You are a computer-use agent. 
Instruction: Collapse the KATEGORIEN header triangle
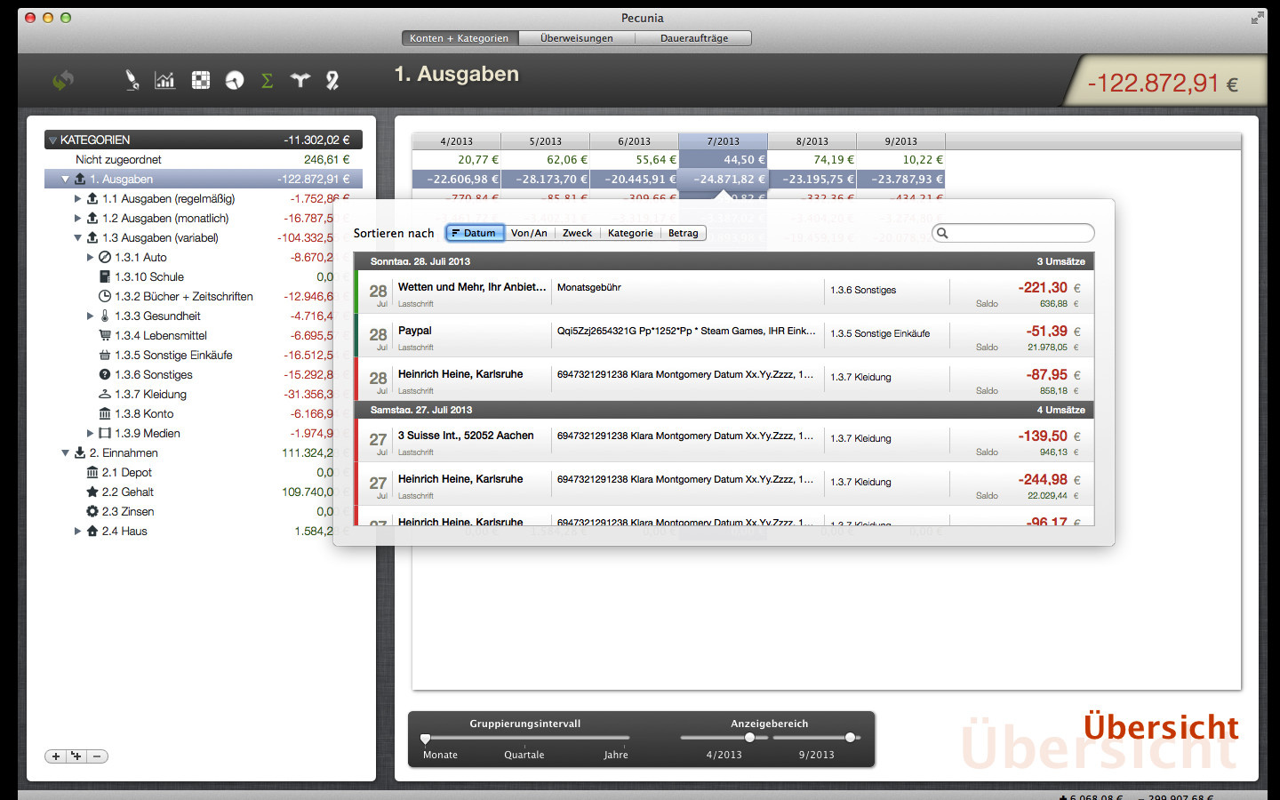pyautogui.click(x=53, y=140)
